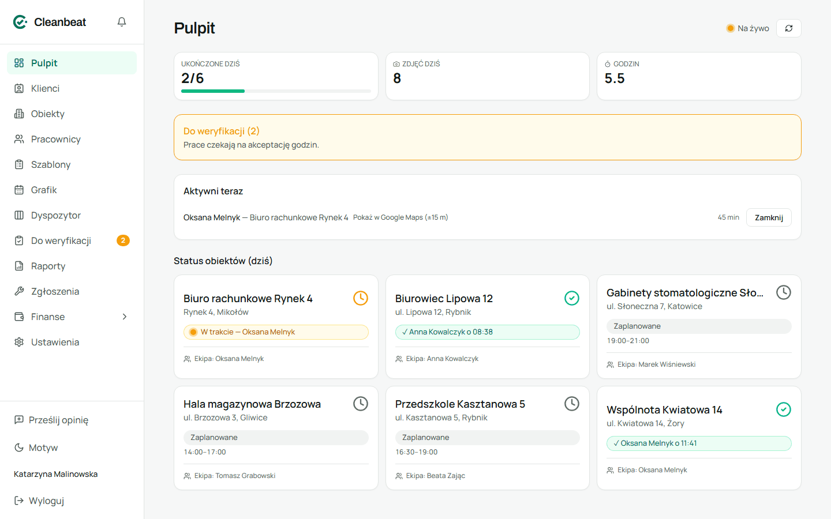Click the W trakcie — Oksana Melnyk status pill
The height and width of the screenshot is (519, 831).
[276, 332]
